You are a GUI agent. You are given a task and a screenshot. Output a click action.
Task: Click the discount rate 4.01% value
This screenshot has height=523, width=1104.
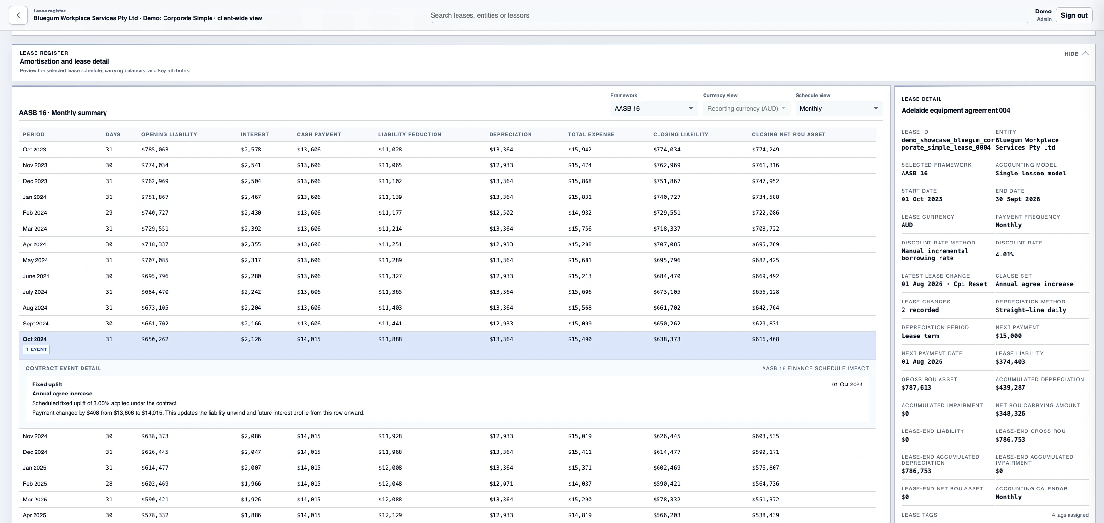[x=1005, y=255]
